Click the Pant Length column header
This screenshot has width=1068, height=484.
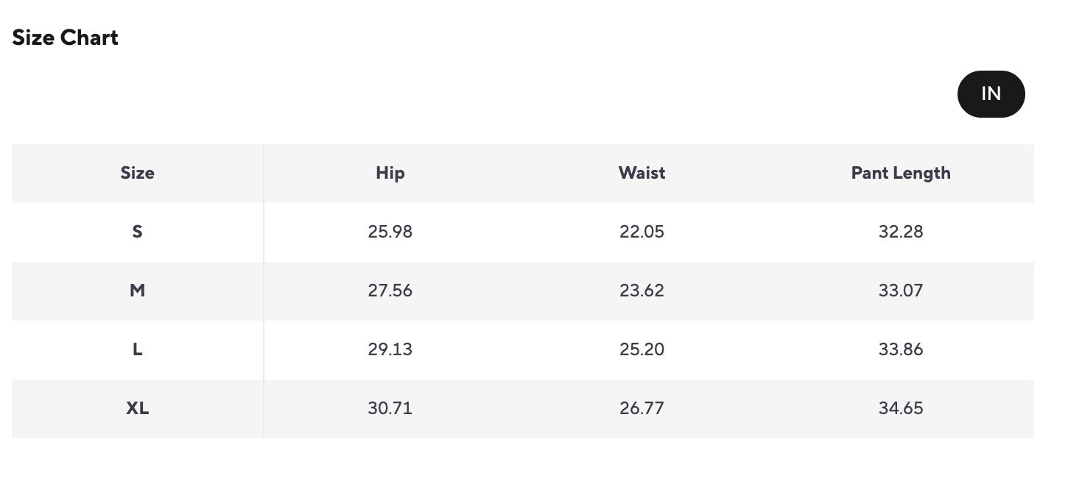tap(900, 173)
